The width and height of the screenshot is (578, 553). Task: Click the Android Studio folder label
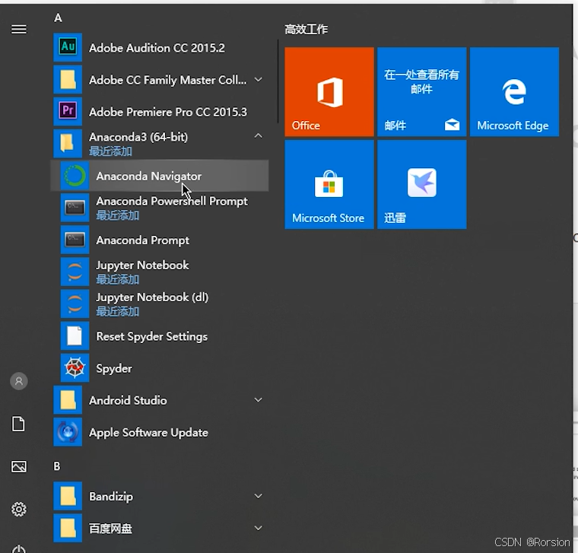tap(128, 400)
